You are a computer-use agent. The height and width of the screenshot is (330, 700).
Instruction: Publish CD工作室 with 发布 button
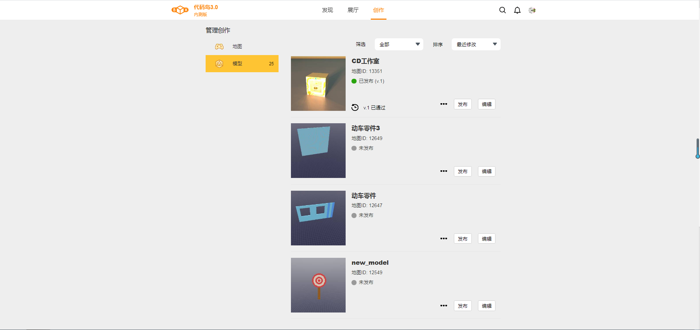click(463, 104)
